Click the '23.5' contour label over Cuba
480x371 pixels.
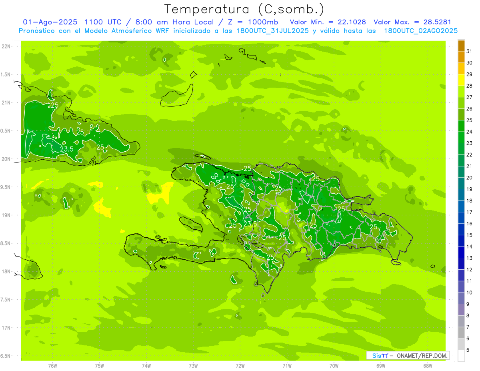tap(66, 149)
